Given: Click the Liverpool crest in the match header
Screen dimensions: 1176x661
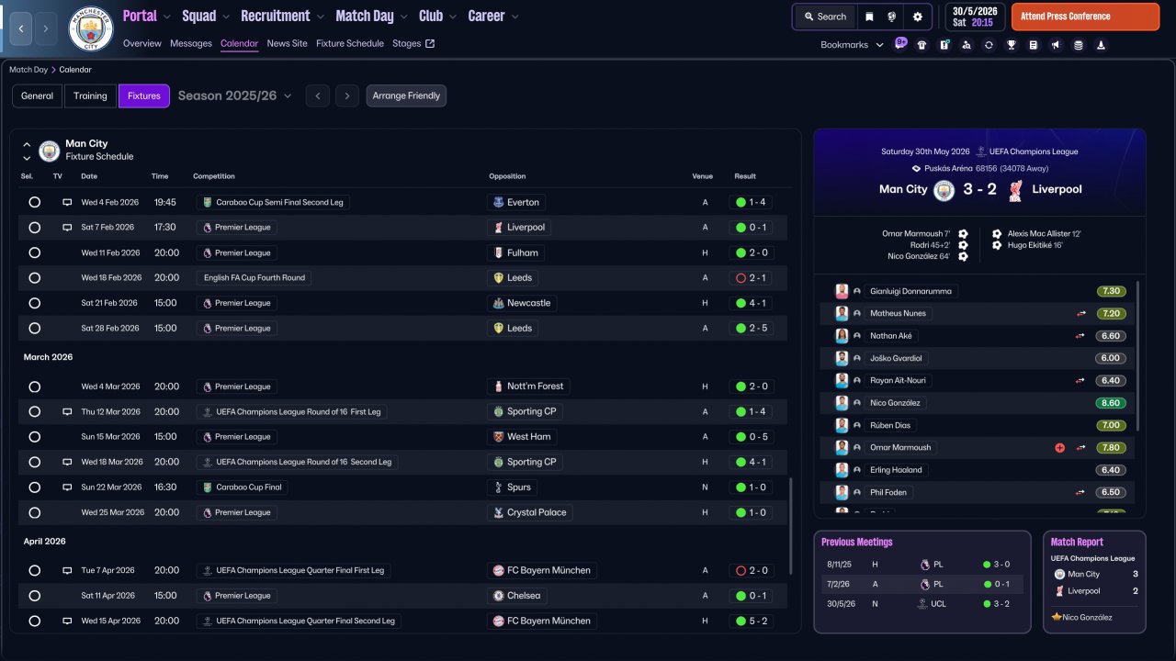Looking at the screenshot, I should click(1015, 190).
